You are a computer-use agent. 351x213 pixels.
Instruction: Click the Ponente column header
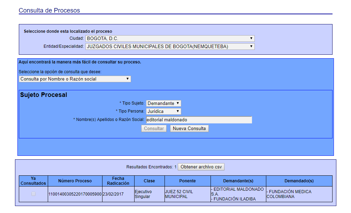[188, 181]
